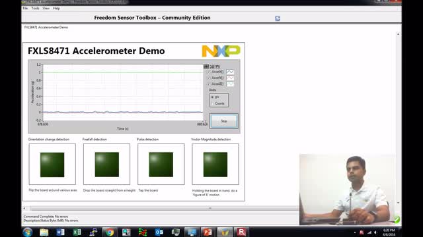423x237 pixels.
Task: Open the Windows Start menu
Action: click(x=28, y=232)
